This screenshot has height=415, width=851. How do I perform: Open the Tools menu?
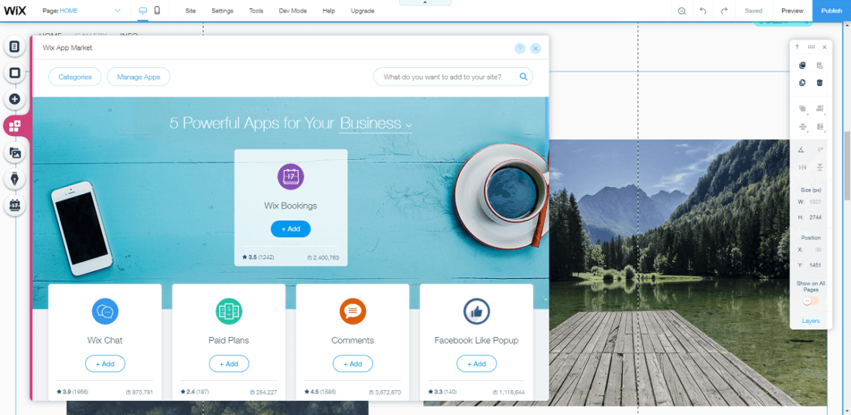[258, 11]
